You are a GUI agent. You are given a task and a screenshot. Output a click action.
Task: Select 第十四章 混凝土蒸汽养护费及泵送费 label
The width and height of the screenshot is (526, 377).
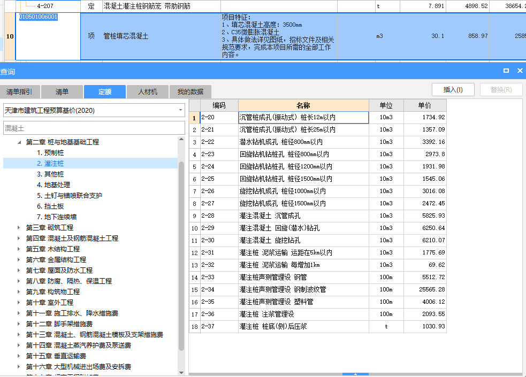point(79,345)
